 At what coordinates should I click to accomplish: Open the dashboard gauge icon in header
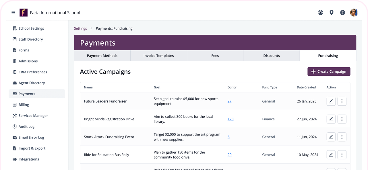tap(320, 13)
